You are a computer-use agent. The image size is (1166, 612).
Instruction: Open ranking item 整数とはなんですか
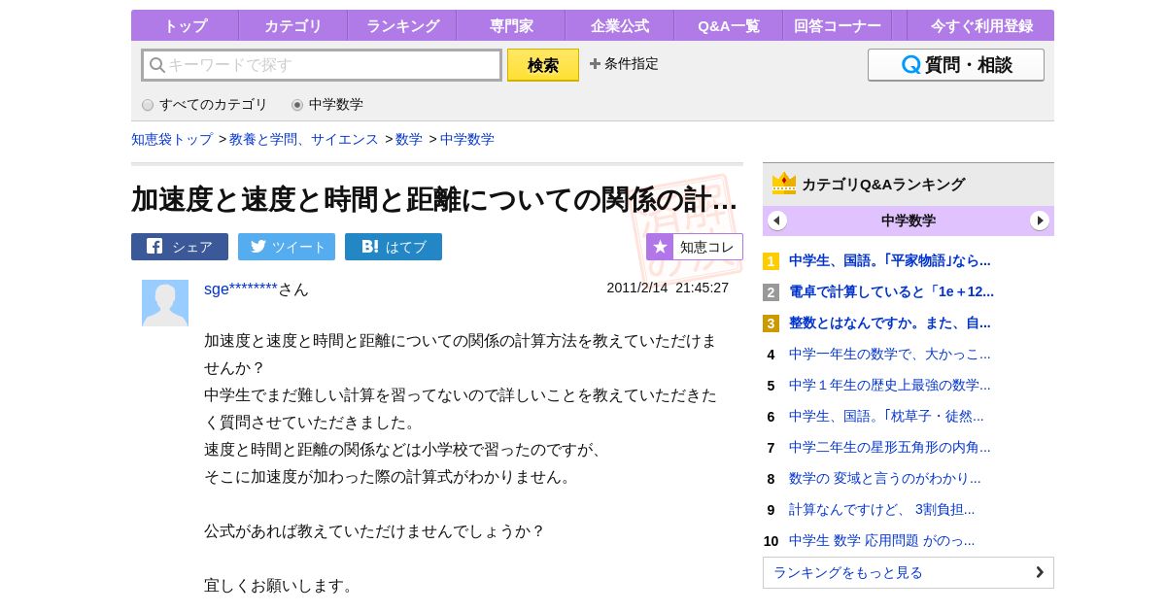(x=890, y=323)
